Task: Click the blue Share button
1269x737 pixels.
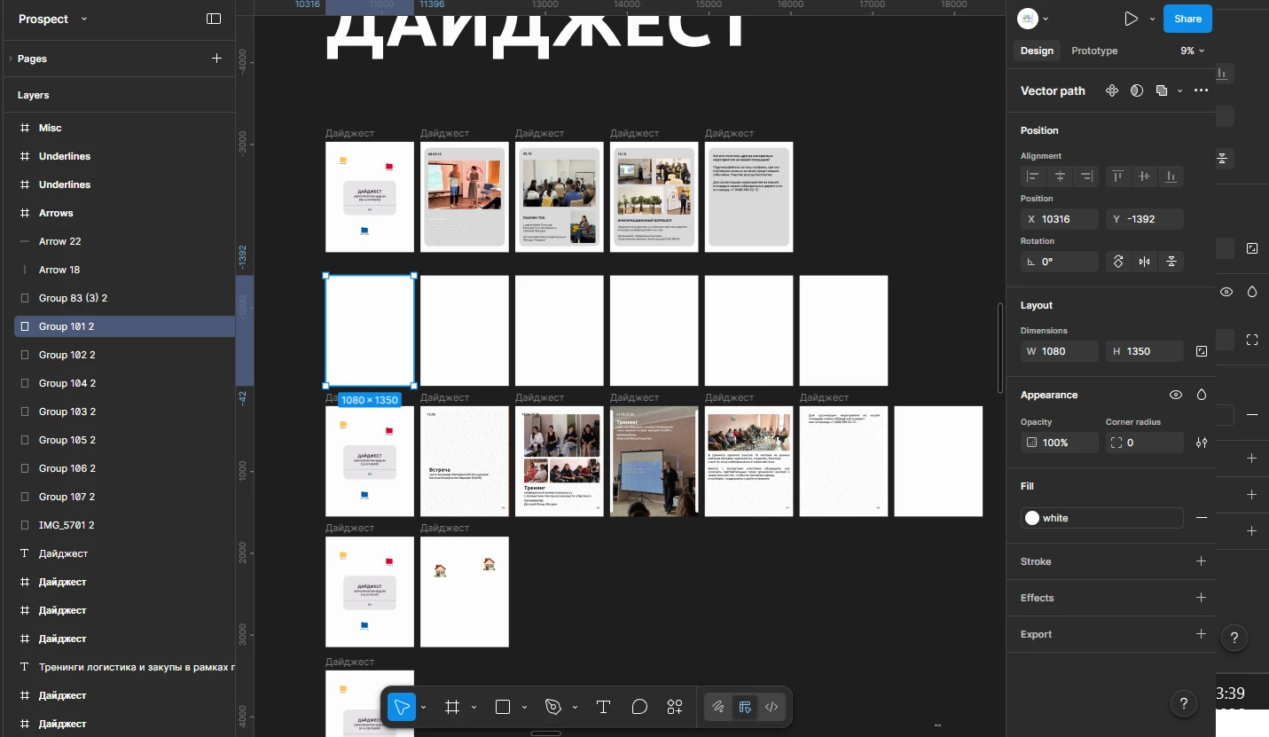Action: (1187, 19)
